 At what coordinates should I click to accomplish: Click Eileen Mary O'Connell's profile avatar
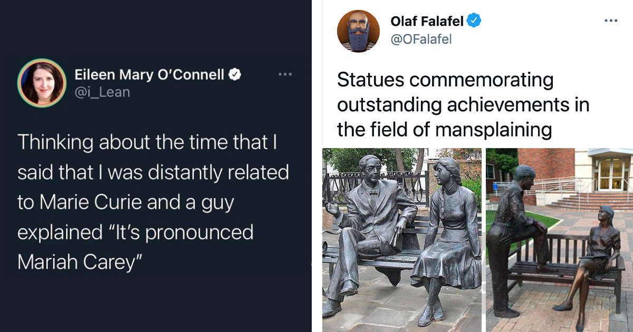click(42, 82)
